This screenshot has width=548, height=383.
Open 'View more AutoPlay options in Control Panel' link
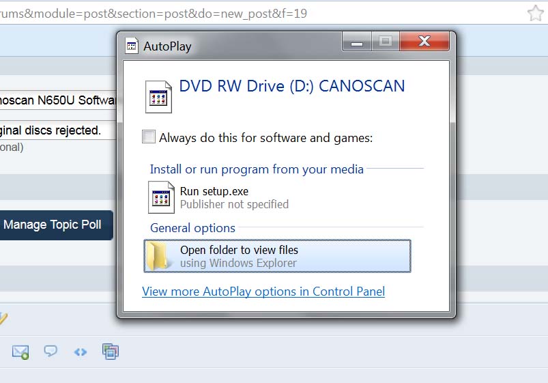coord(263,292)
